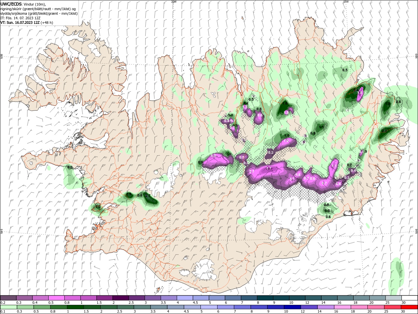Viewport: 418px width, 314px height.
Task: Click the valid time 'VT: Sun. 16.07.2023 12Z'
Action: [20, 23]
